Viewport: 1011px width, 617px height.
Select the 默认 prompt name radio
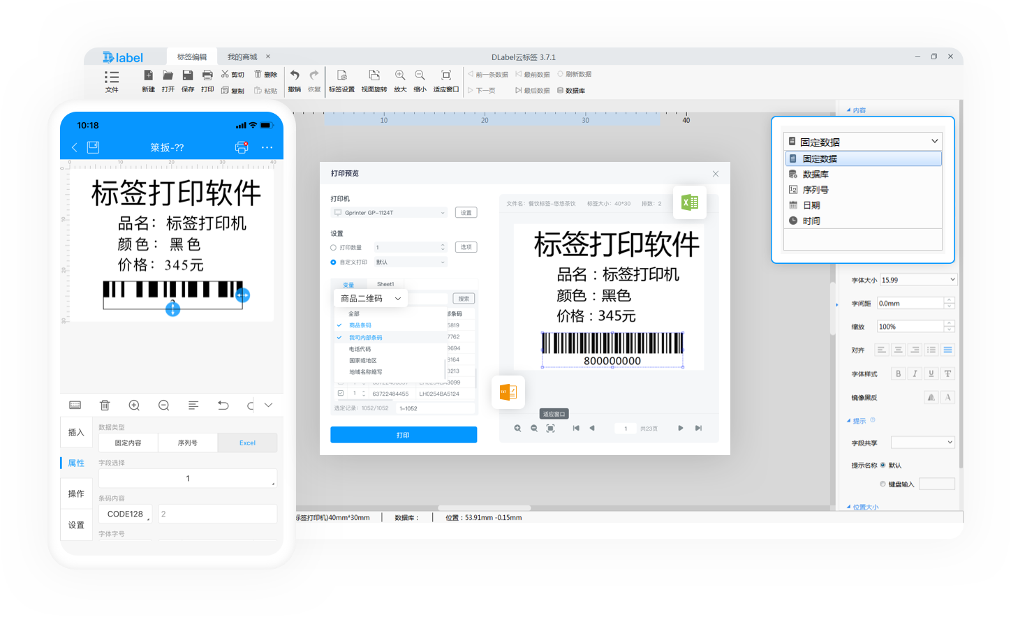click(x=883, y=465)
